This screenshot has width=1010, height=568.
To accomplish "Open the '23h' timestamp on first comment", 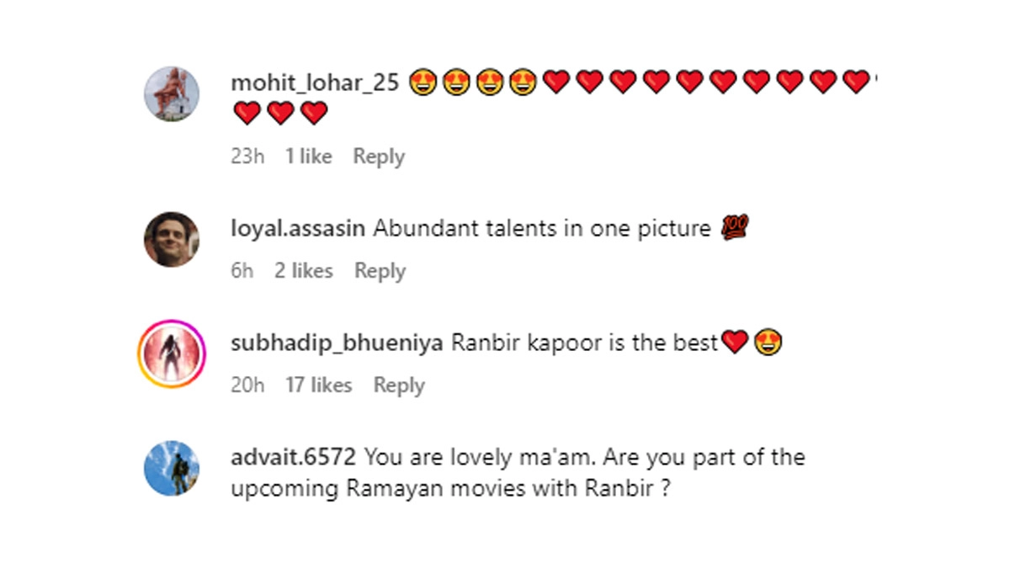I will click(247, 157).
